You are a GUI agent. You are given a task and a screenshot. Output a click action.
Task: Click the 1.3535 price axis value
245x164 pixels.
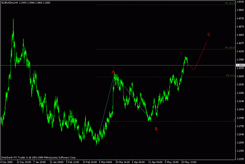point(240,85)
